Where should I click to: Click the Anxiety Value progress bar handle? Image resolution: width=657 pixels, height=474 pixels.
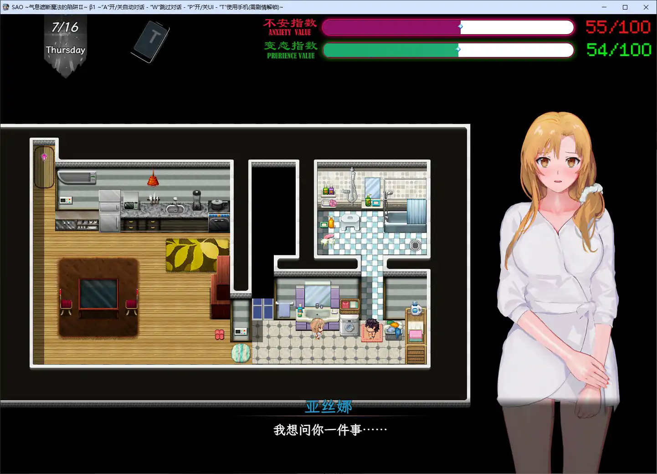tap(461, 27)
